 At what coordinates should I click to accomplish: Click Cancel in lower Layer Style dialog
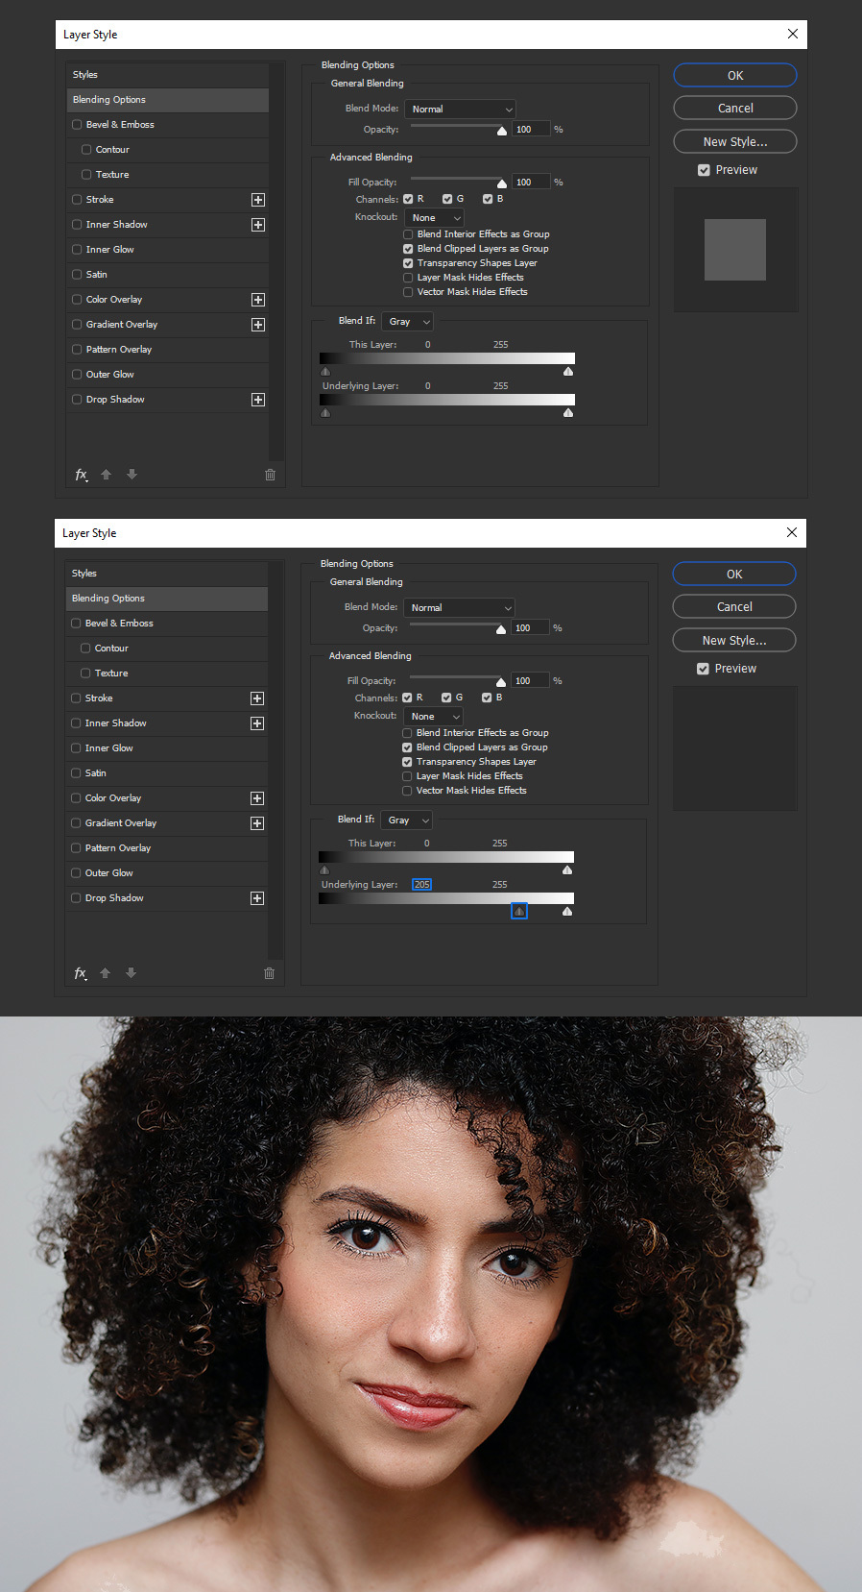(734, 607)
